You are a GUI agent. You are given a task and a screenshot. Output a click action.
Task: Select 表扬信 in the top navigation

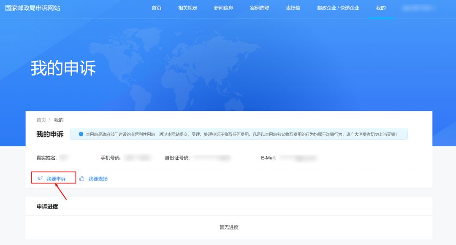pyautogui.click(x=293, y=8)
